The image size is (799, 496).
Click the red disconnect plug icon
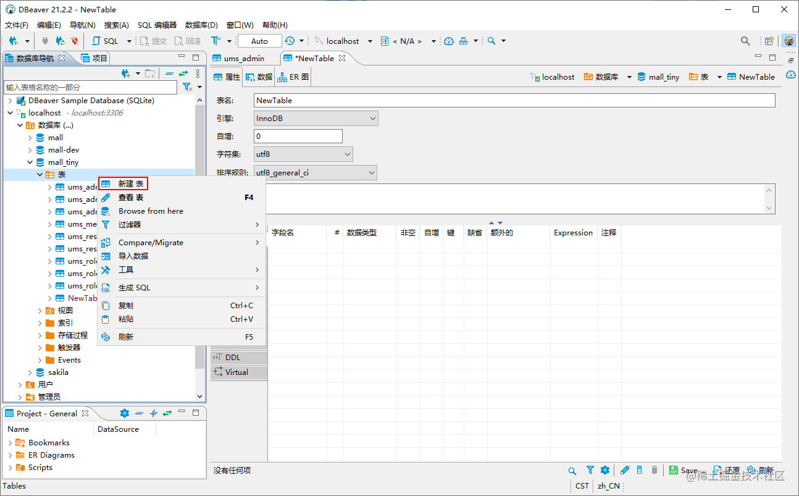click(x=75, y=41)
